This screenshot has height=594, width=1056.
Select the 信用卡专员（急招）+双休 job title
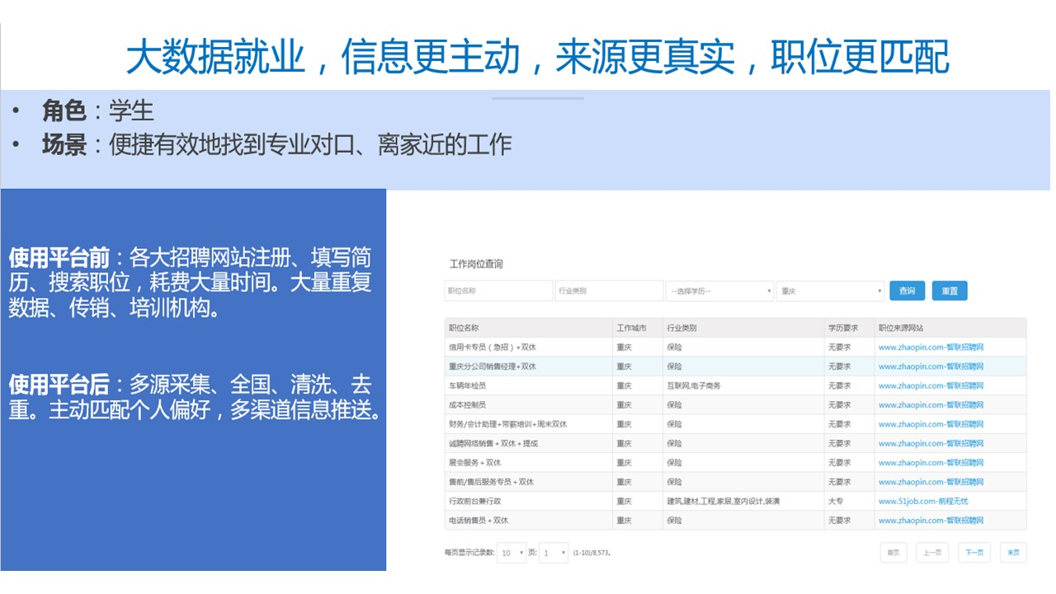(x=493, y=347)
